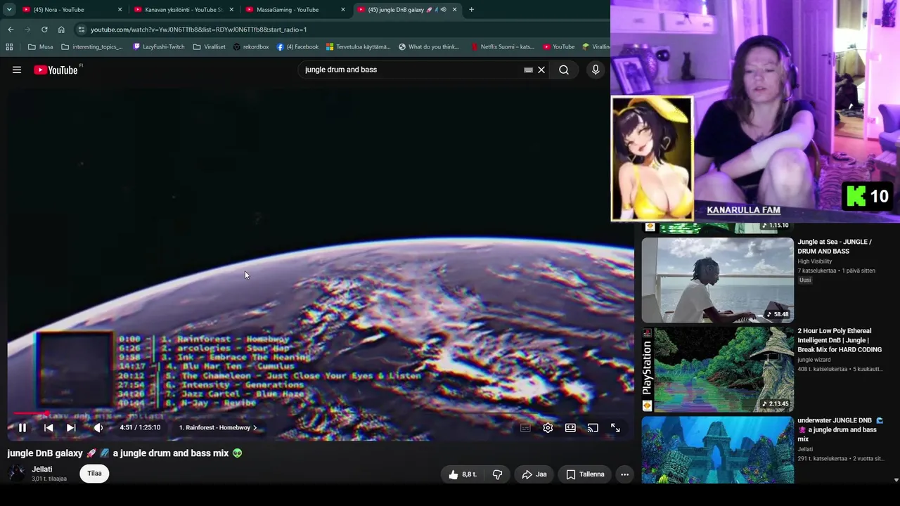900x506 pixels.
Task: Open the apps grid in bookmarks bar
Action: click(9, 47)
